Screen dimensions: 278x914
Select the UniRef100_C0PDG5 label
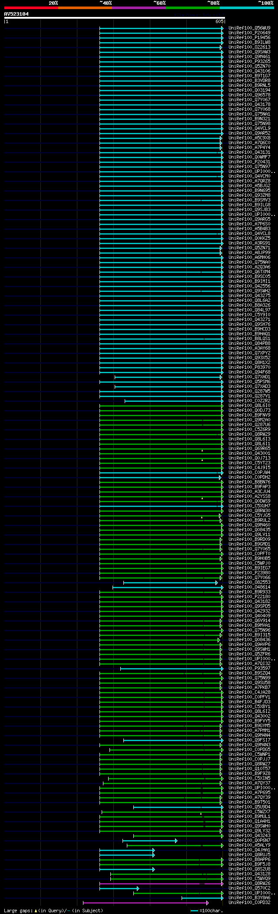tap(249, 750)
